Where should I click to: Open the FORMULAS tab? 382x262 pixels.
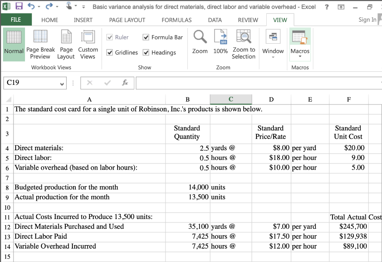click(x=176, y=20)
